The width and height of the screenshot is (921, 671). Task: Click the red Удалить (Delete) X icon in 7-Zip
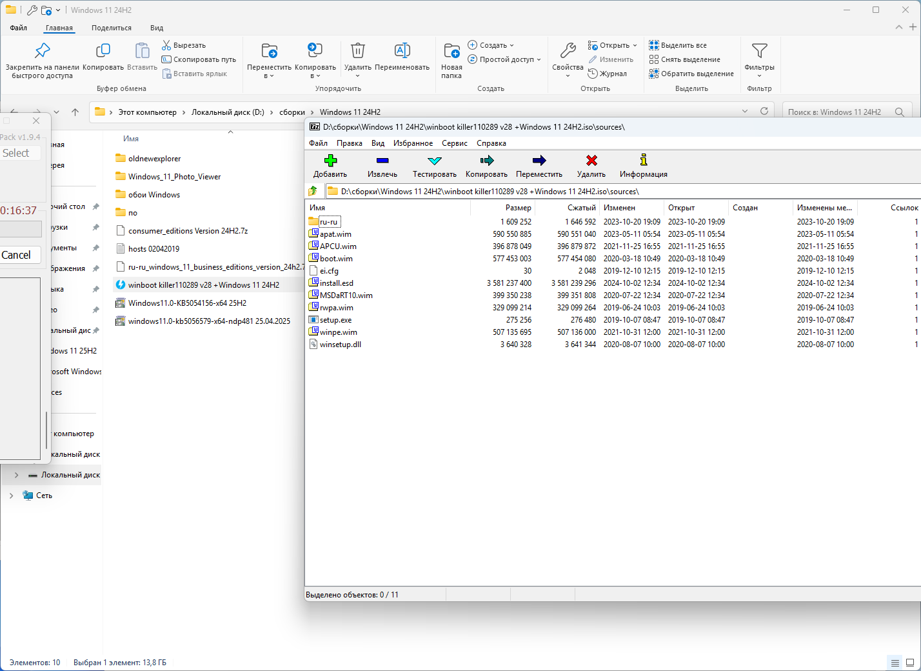pos(591,161)
